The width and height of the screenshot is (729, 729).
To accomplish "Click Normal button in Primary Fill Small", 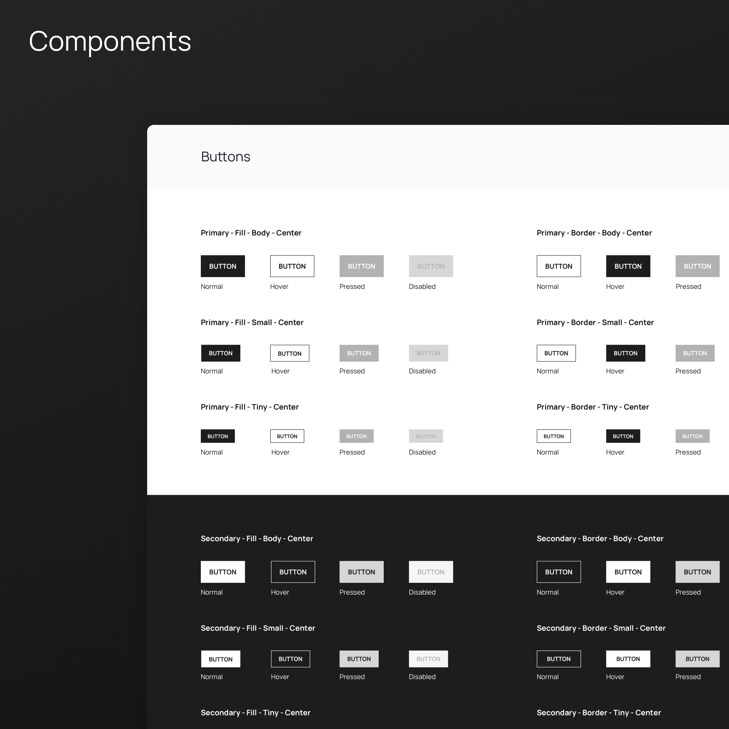I will (x=220, y=353).
